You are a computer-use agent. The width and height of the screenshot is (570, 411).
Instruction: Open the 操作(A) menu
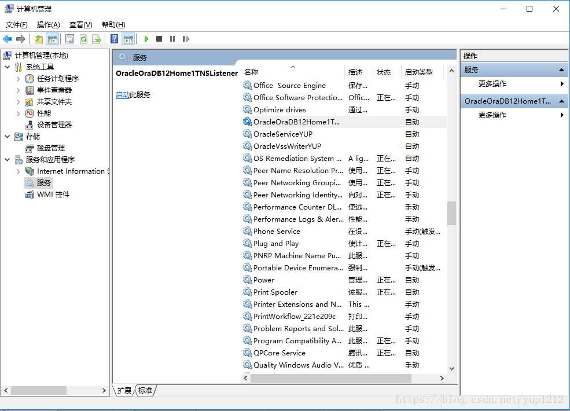coord(49,25)
